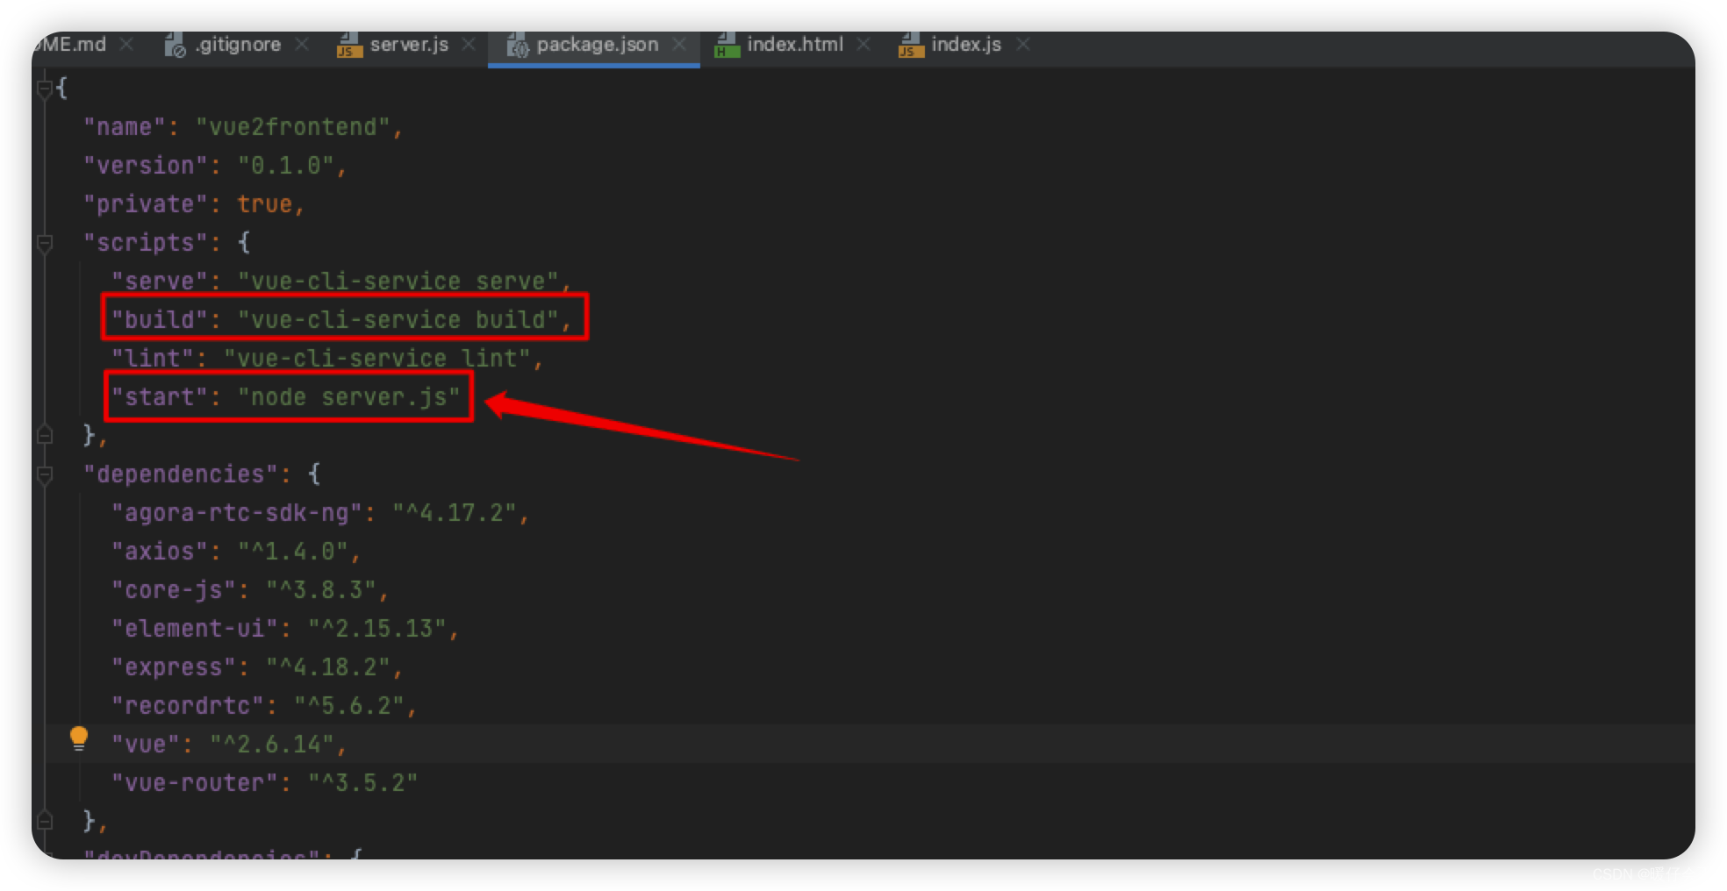1727x891 pixels.
Task: Close the package.json tab
Action: pyautogui.click(x=679, y=44)
